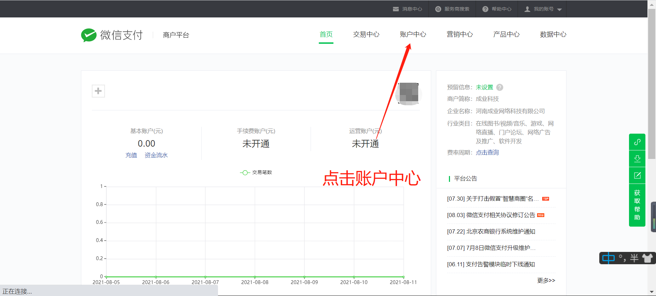Click the 手续费账户(元) label

click(x=256, y=131)
